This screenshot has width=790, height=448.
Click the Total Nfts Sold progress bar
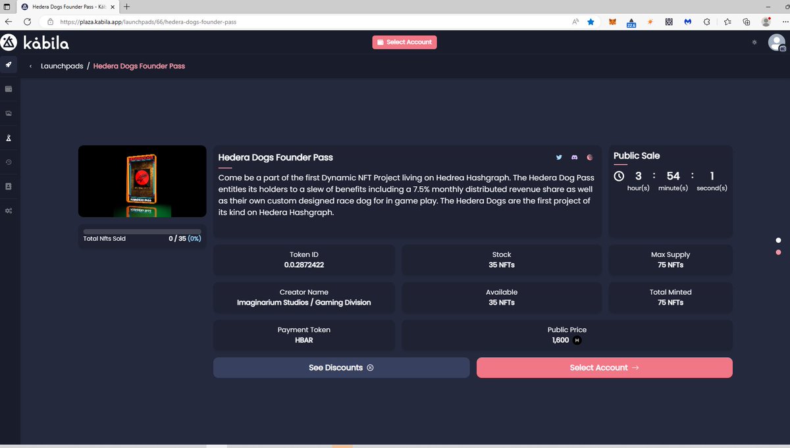(142, 232)
